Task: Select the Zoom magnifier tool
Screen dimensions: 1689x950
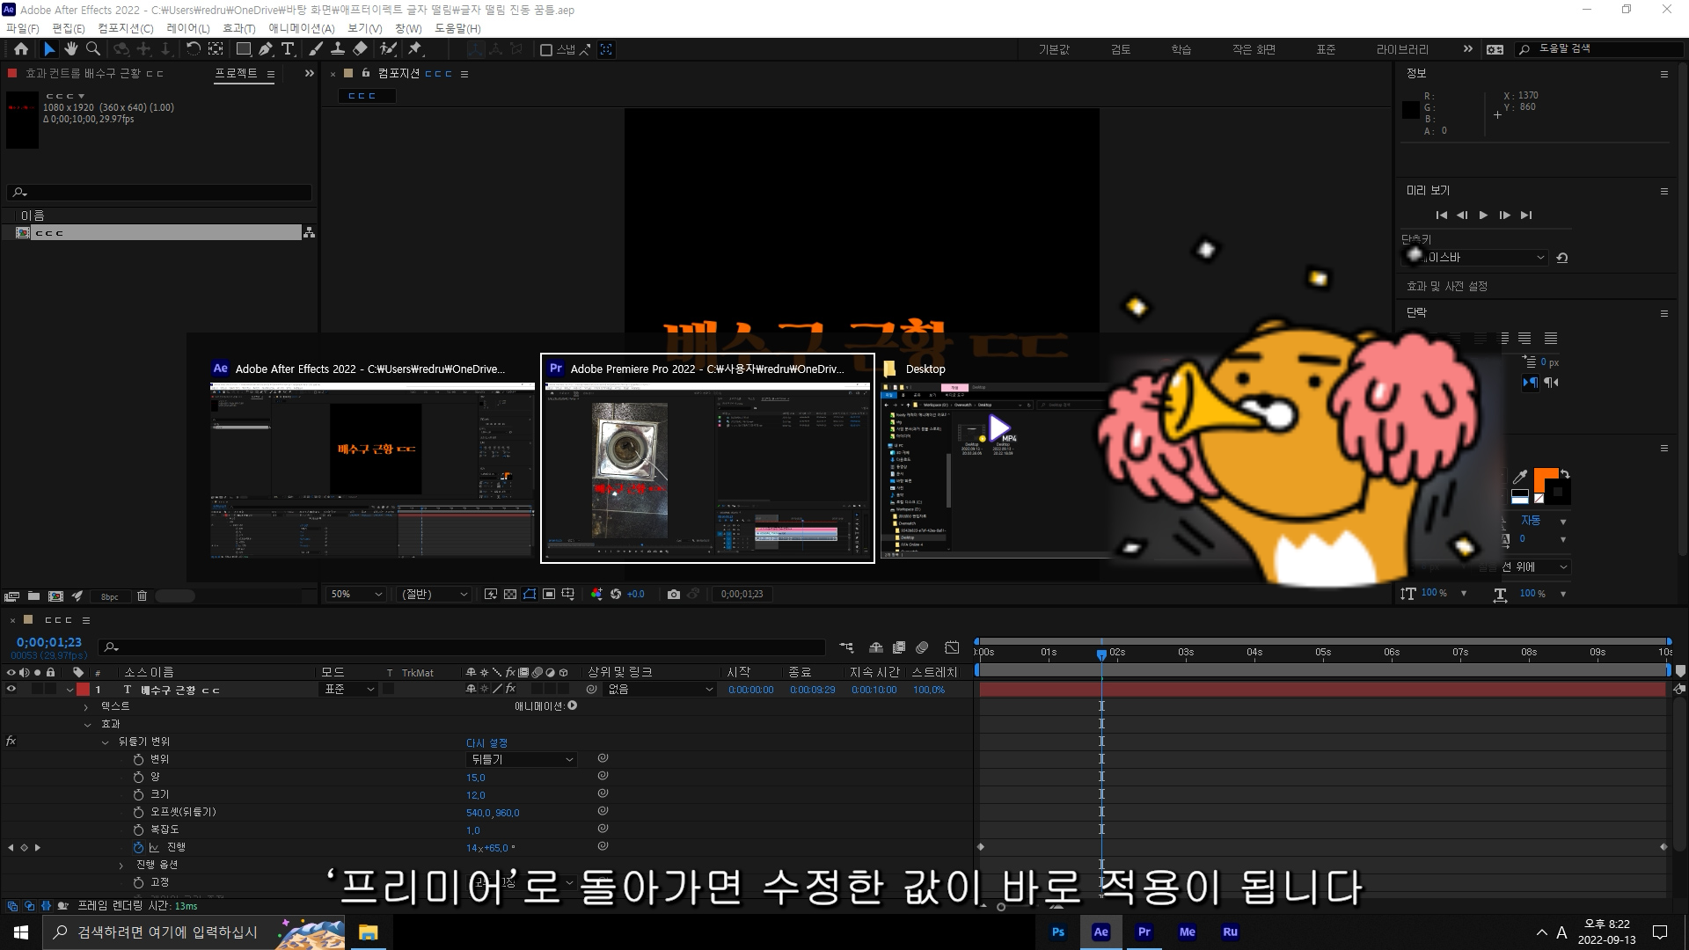Action: click(x=92, y=49)
